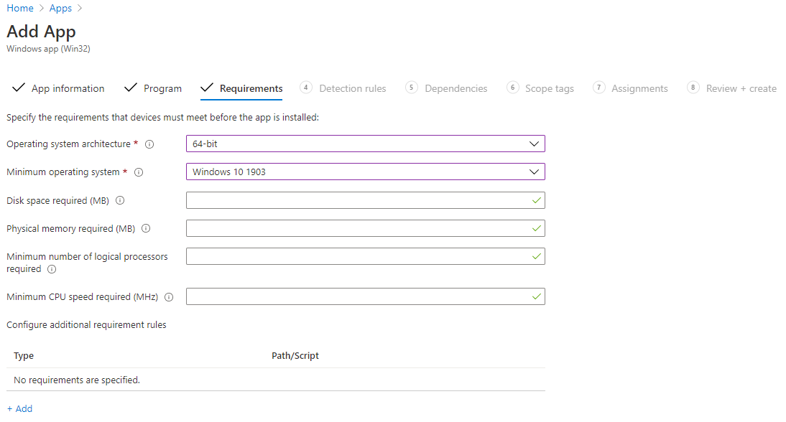
Task: Click the Home breadcrumb link
Action: [20, 8]
